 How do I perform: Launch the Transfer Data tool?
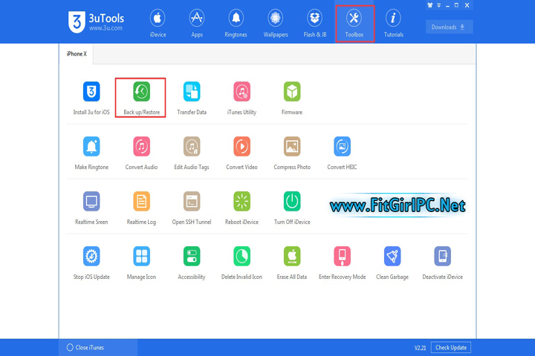pyautogui.click(x=192, y=92)
